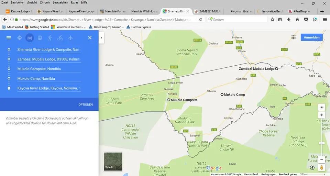Open the Garmin Express bookmark
The image size is (330, 176).
pos(139,27)
